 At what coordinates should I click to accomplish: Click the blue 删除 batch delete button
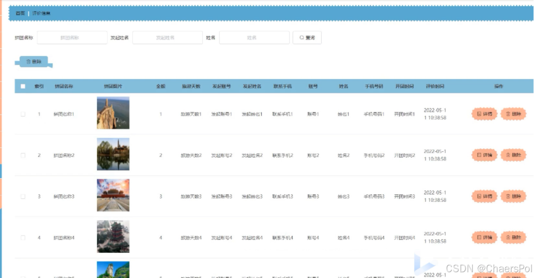pyautogui.click(x=34, y=62)
